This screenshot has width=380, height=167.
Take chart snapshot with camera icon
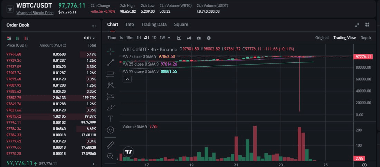(x=199, y=38)
